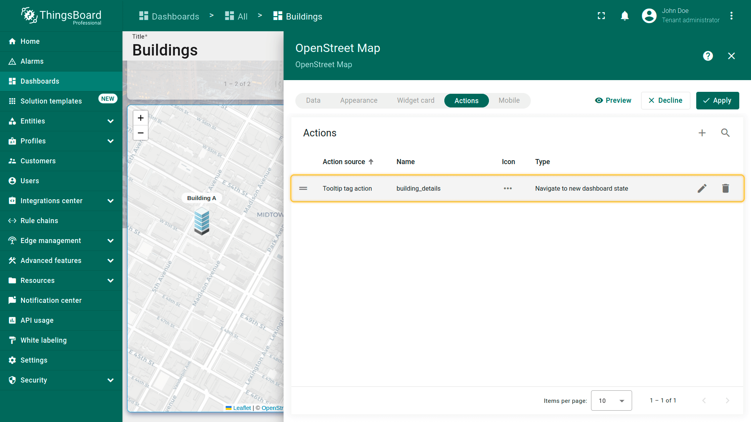
Task: Delete the building_details action via trash icon
Action: pyautogui.click(x=726, y=188)
